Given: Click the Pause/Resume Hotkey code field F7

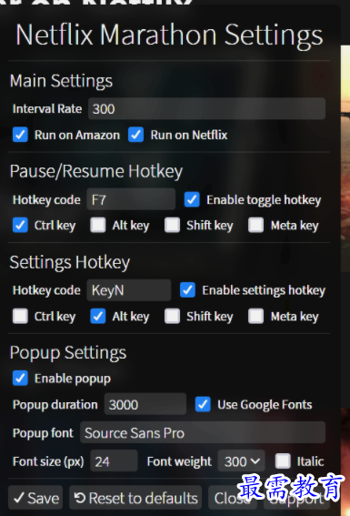Looking at the screenshot, I should click(x=131, y=199).
